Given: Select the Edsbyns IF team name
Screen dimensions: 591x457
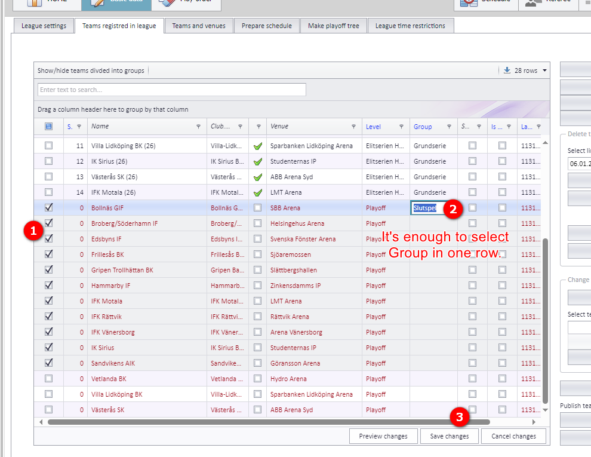Looking at the screenshot, I should point(106,239).
